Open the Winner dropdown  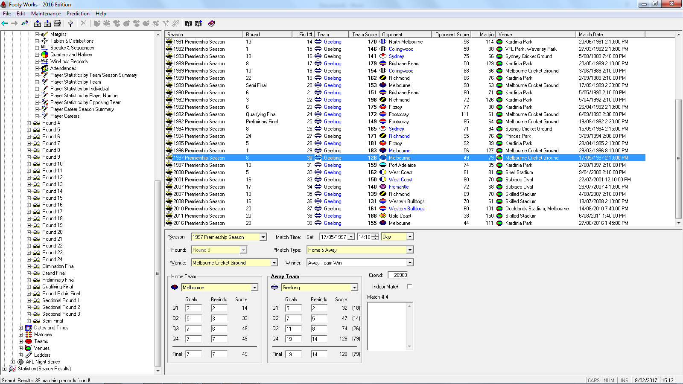click(410, 263)
